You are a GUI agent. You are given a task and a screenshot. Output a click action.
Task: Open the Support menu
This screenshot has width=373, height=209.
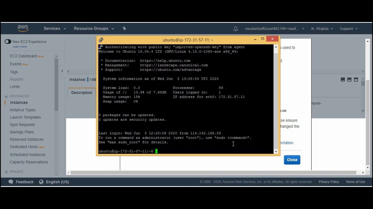coord(349,29)
